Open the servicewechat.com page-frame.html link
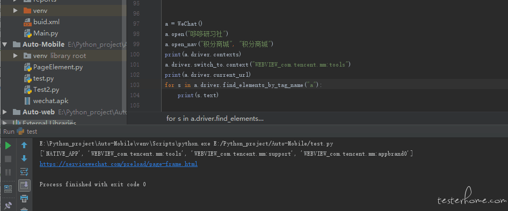The image size is (508, 211). [119, 164]
